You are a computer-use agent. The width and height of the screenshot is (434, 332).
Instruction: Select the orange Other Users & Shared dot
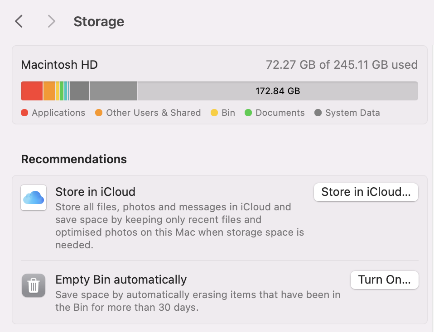[x=99, y=113]
